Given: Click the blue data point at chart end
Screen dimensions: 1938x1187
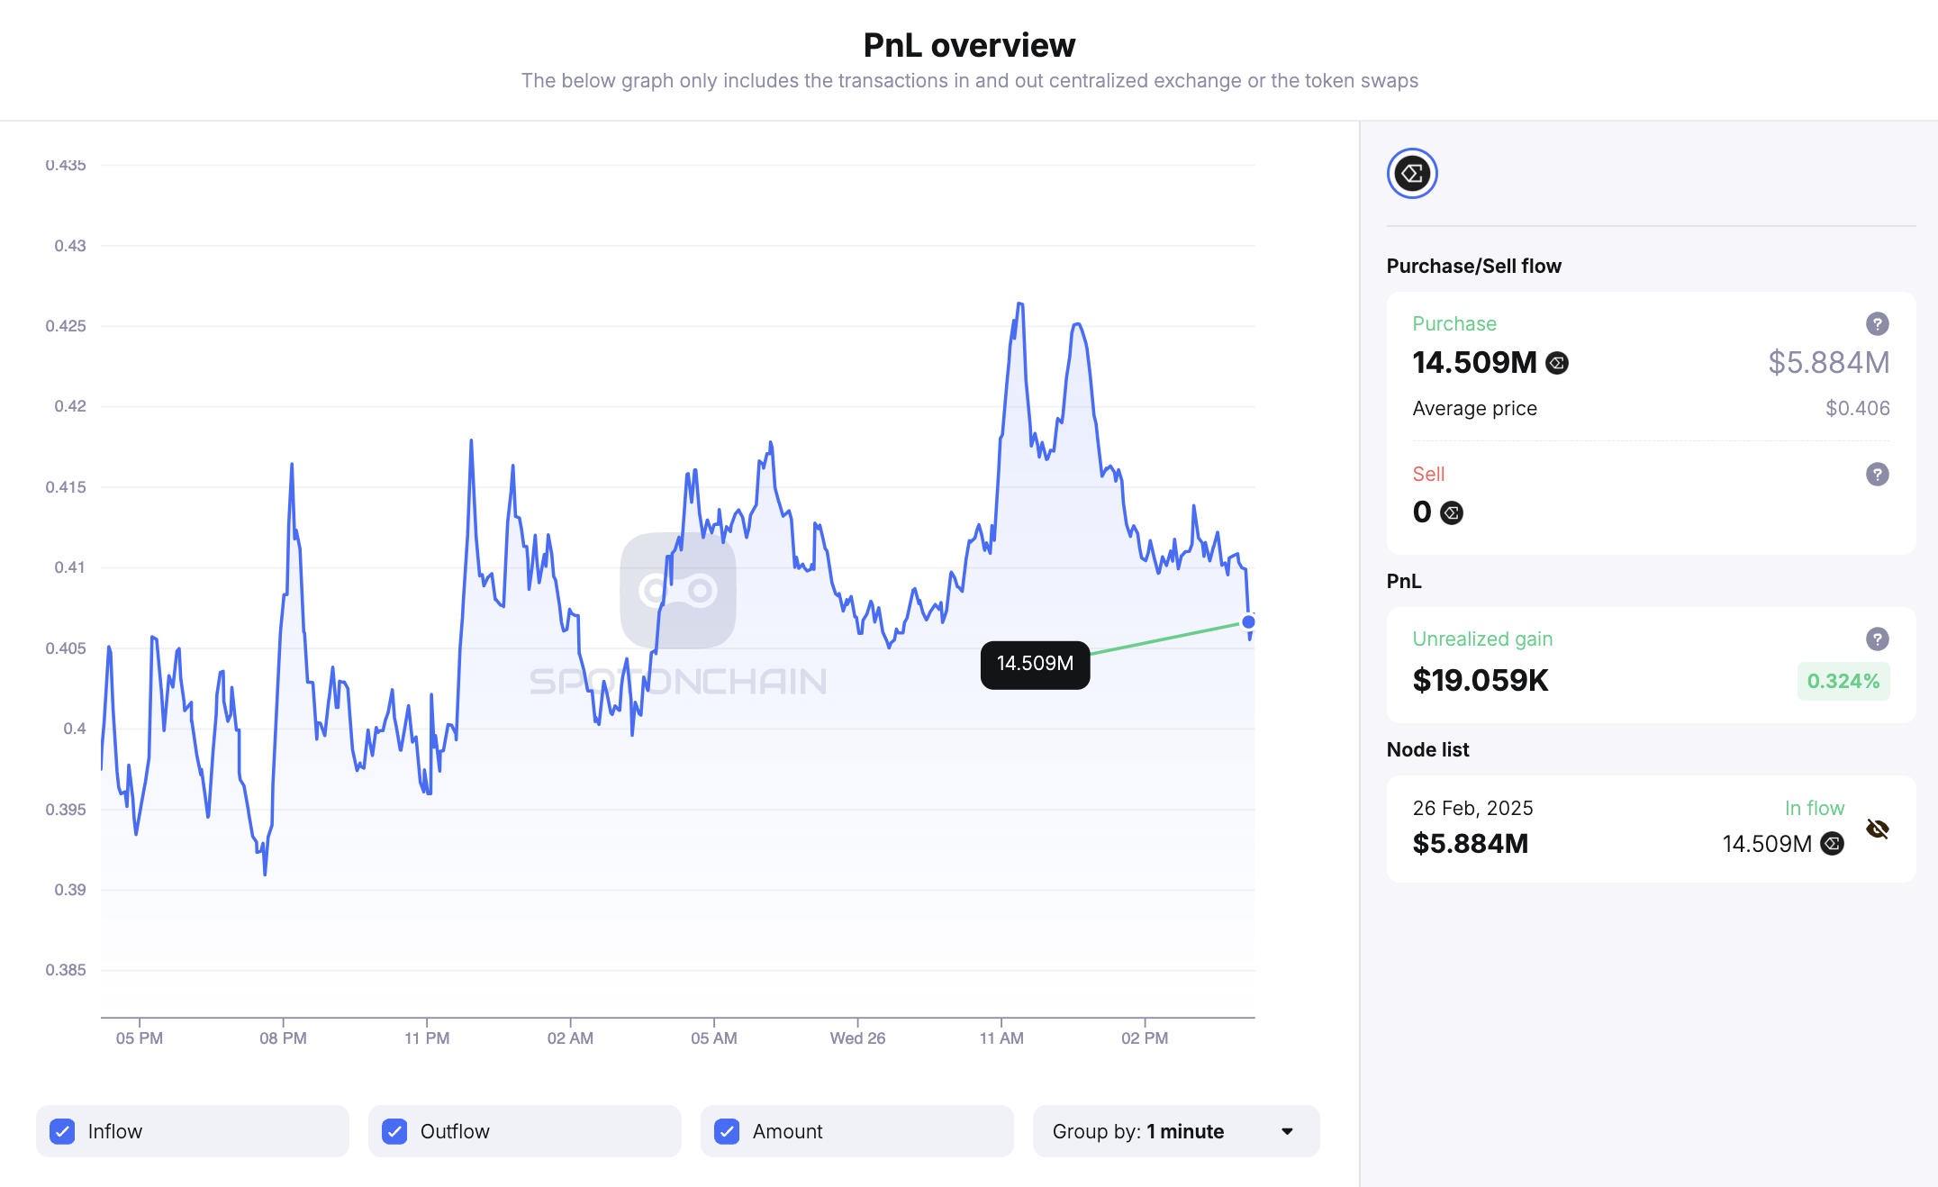Looking at the screenshot, I should [1248, 621].
